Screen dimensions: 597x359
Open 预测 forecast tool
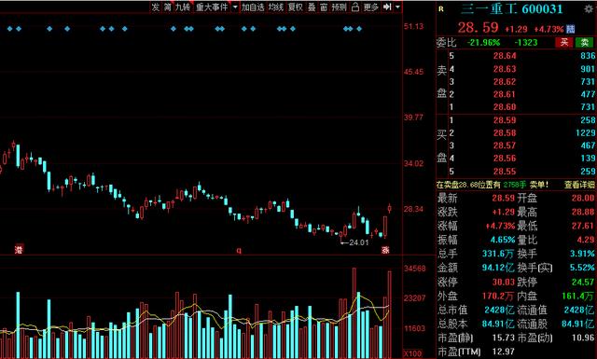pos(339,7)
